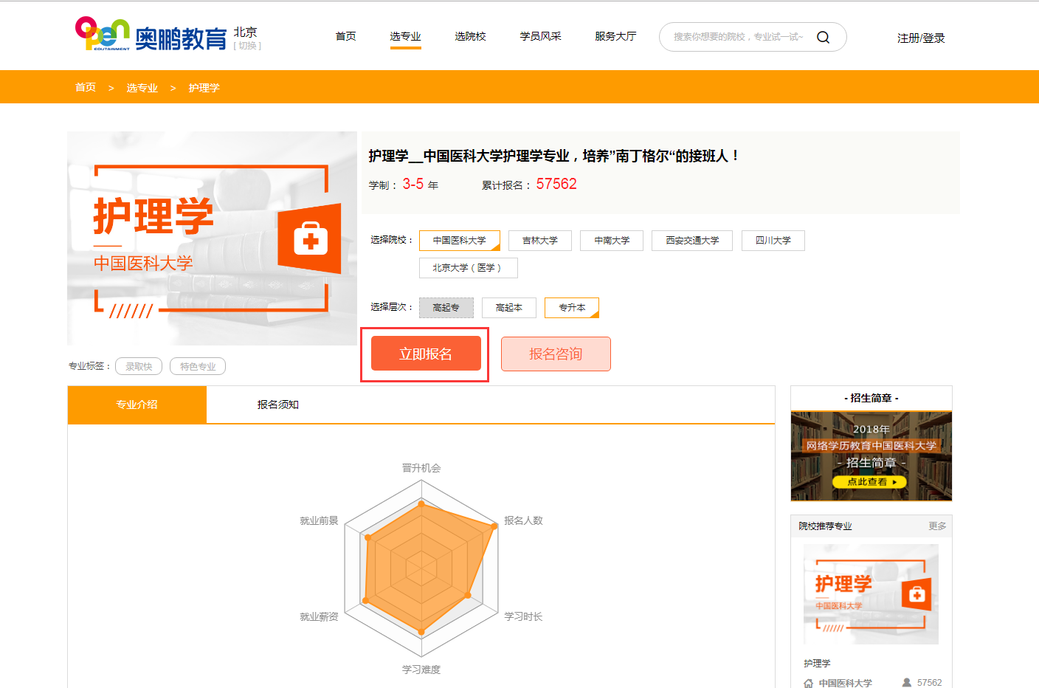Open the 服务大厅 navigation menu
The height and width of the screenshot is (688, 1039).
(615, 35)
